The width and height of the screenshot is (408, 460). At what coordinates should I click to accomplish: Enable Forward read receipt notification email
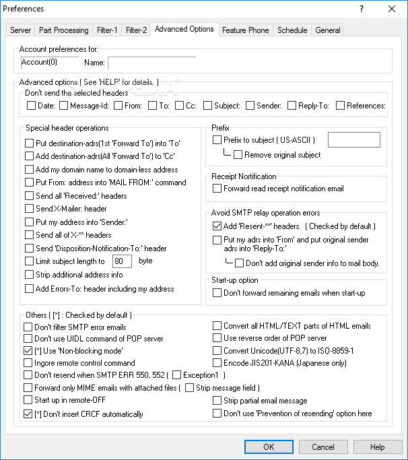click(217, 189)
